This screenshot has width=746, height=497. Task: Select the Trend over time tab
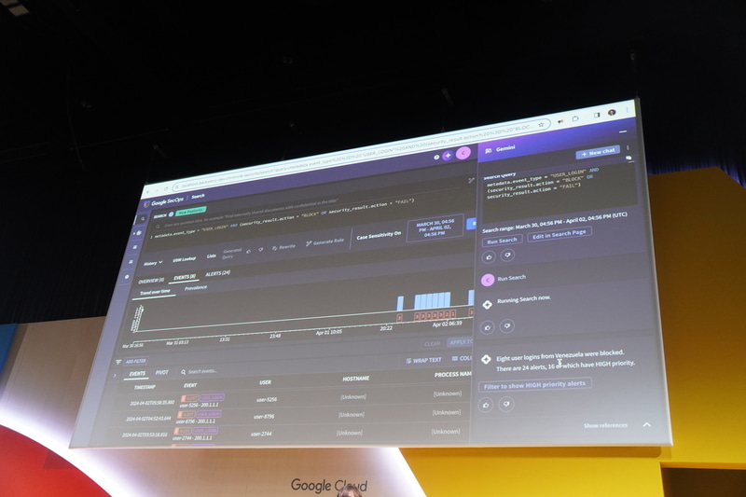[155, 292]
